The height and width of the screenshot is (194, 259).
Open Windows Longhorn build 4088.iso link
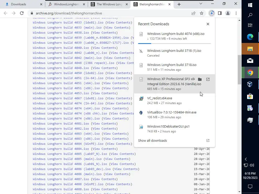coord(61,189)
